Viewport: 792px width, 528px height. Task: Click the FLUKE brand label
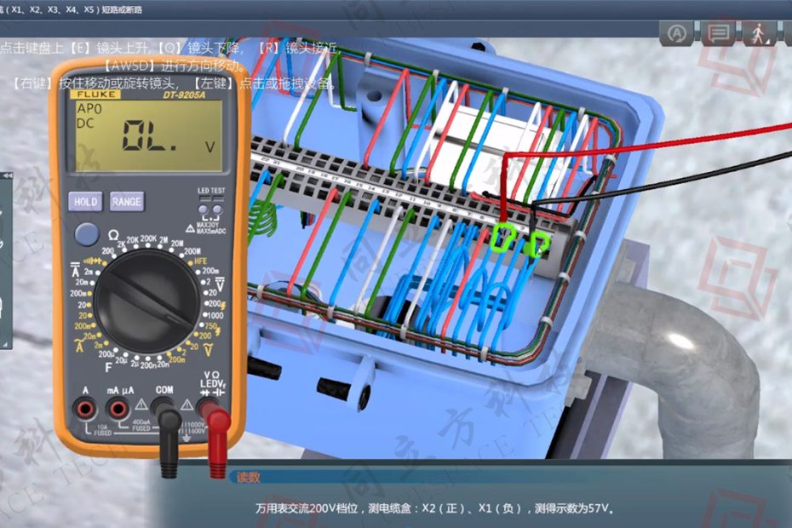pos(96,95)
